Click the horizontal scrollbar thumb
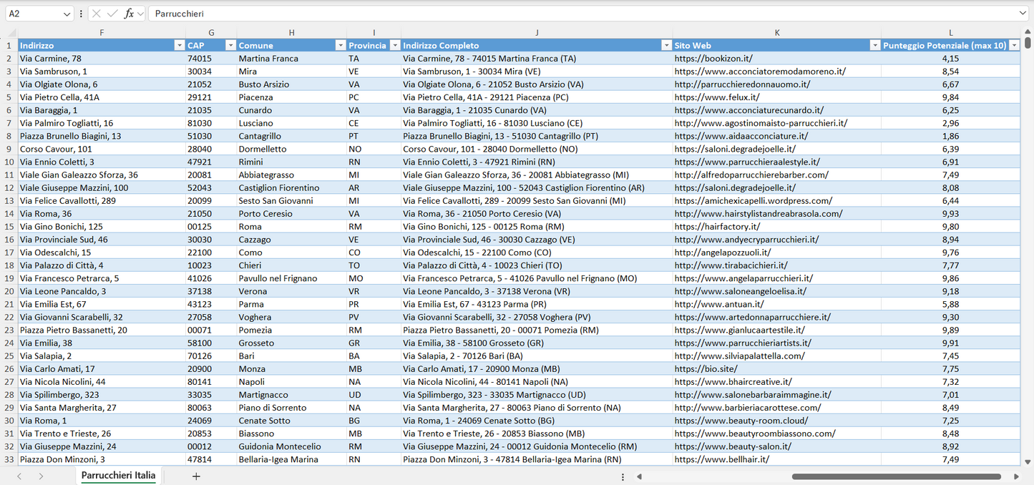Screen dimensions: 1034x485 point(896,476)
